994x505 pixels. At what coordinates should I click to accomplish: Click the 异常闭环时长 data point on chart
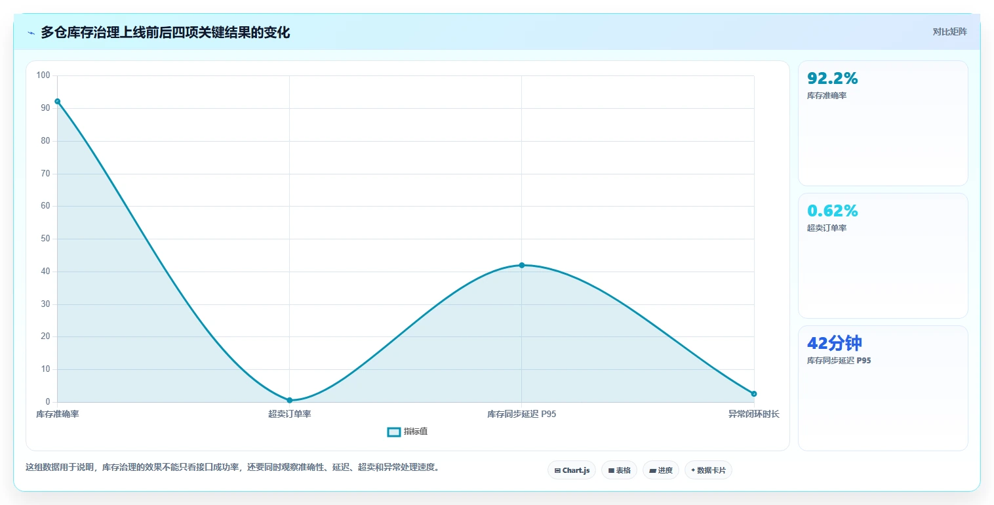pyautogui.click(x=754, y=394)
